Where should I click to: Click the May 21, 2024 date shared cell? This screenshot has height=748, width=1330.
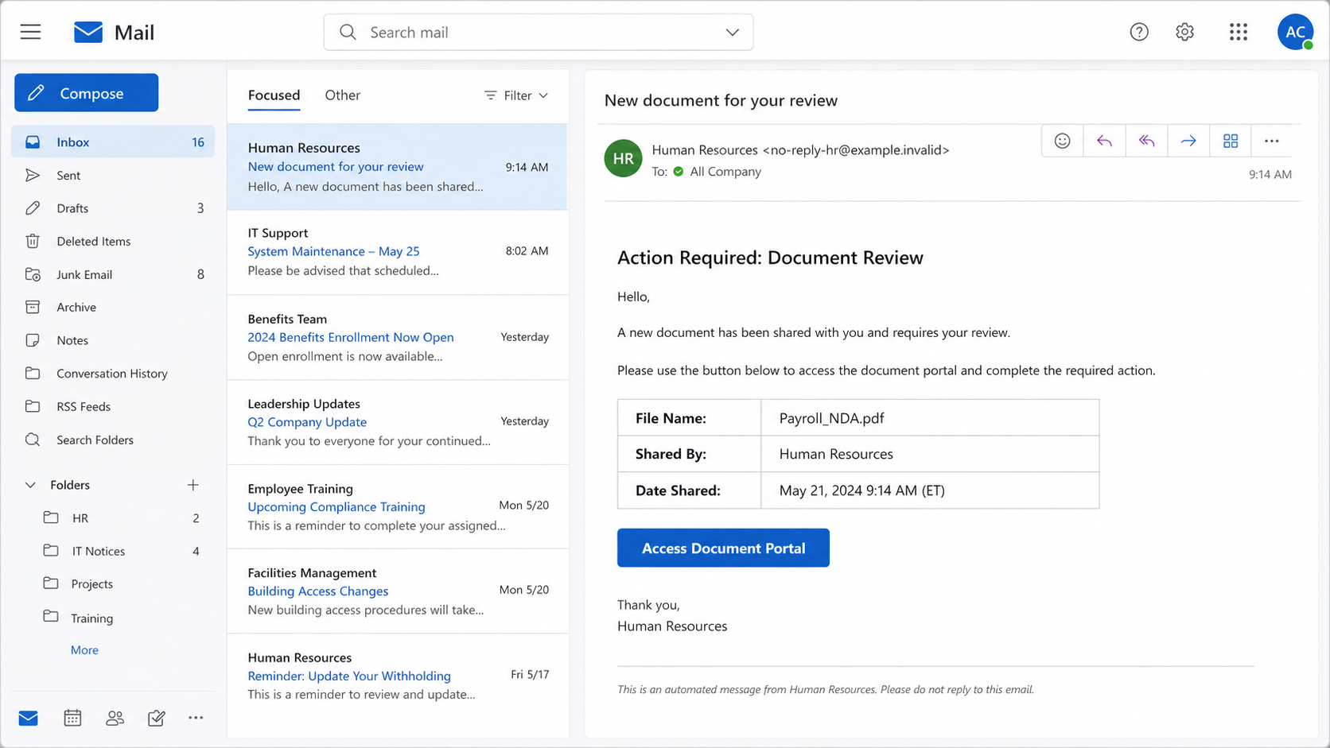tap(930, 490)
